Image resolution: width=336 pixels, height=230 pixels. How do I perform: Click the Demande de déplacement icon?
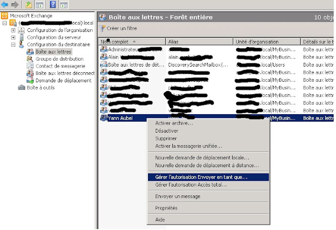(30, 81)
